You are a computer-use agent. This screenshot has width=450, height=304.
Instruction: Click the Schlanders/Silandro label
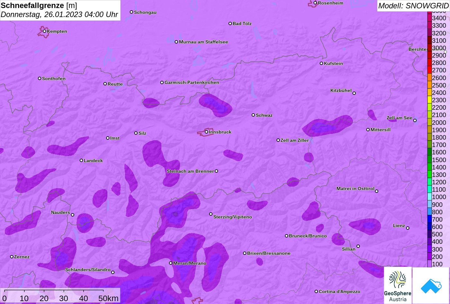[x=88, y=270]
